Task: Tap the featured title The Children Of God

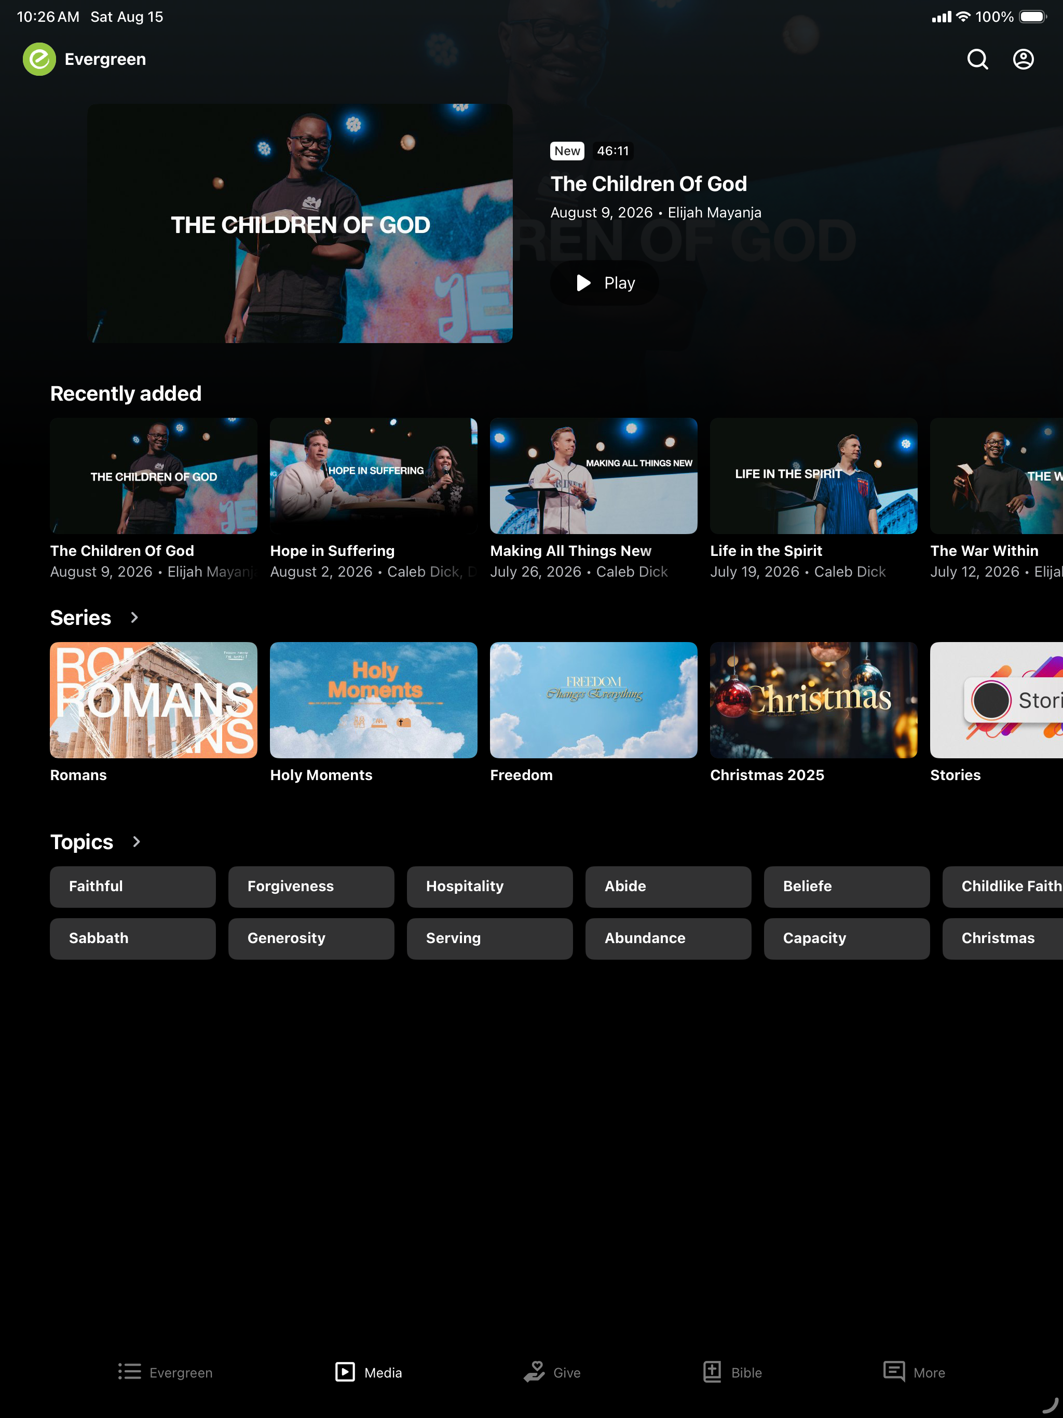Action: coord(649,184)
